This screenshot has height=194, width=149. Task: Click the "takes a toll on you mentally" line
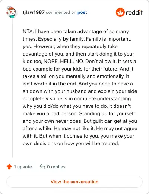click(76, 76)
